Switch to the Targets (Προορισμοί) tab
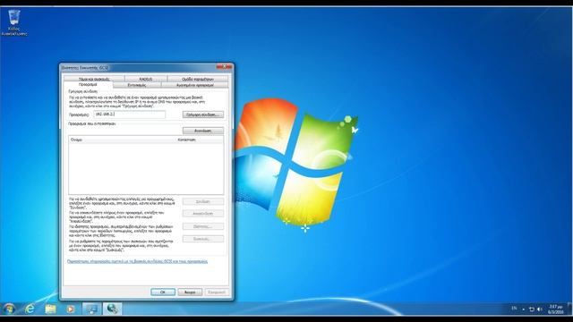 (88, 84)
